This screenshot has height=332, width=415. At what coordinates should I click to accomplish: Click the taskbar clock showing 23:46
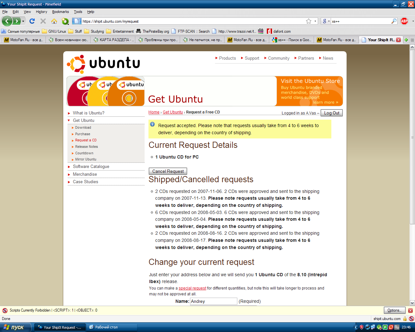point(406,327)
